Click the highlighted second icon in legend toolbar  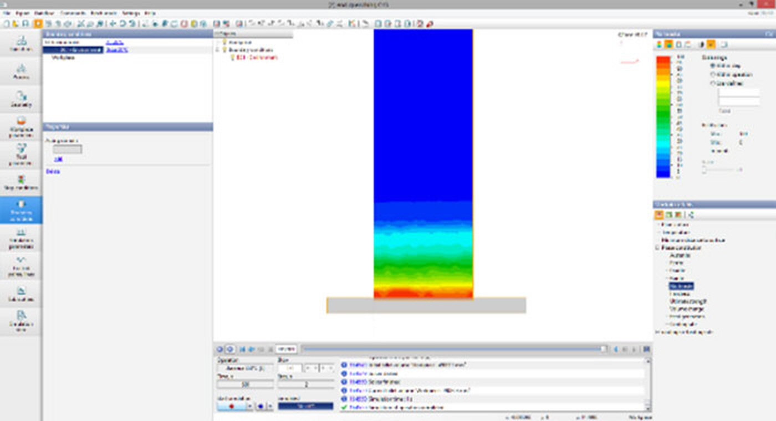click(x=669, y=45)
